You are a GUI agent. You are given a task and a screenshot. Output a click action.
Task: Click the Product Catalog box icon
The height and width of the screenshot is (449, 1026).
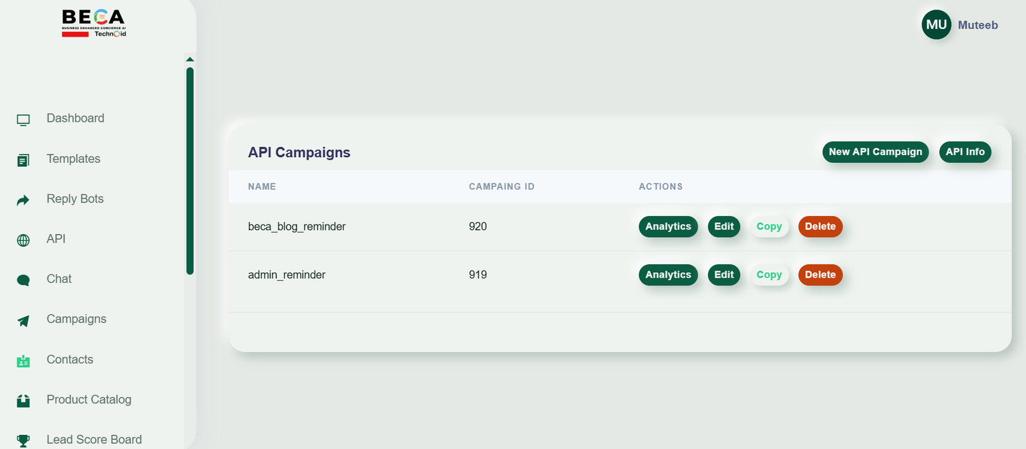pyautogui.click(x=23, y=401)
